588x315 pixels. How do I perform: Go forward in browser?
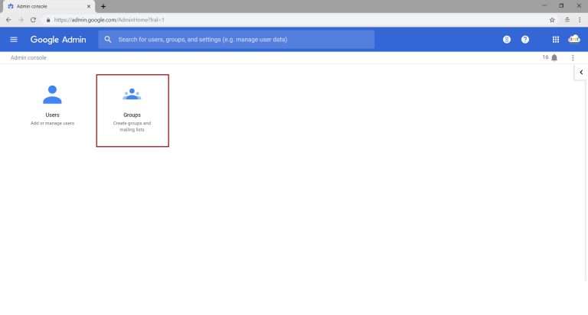pyautogui.click(x=21, y=20)
